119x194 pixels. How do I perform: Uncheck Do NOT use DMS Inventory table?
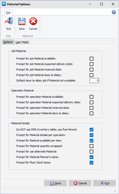91,129
